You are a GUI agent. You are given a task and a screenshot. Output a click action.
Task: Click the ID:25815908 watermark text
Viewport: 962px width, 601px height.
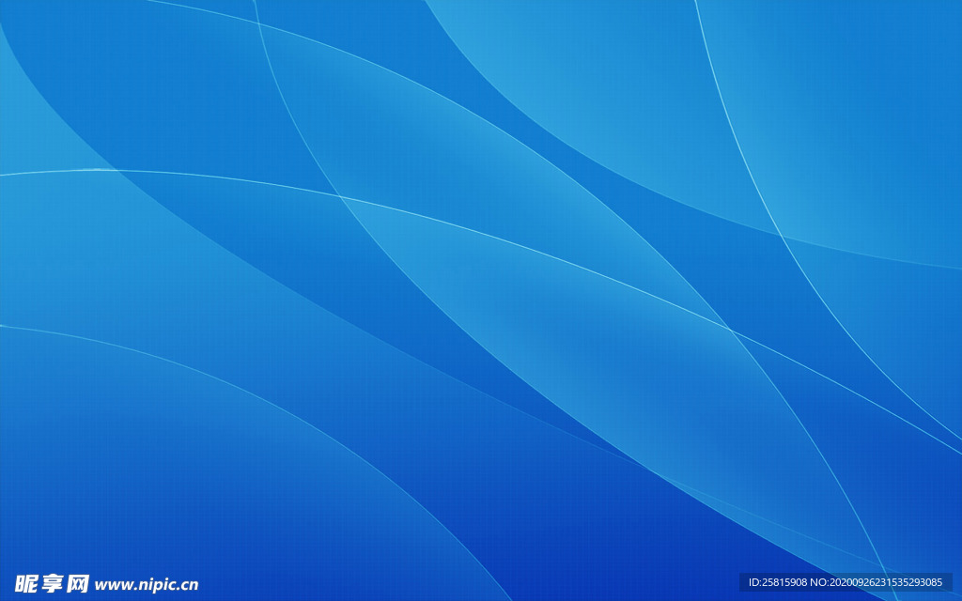coord(778,582)
